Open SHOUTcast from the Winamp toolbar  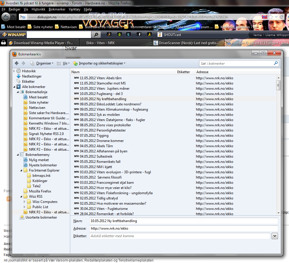pos(169,35)
